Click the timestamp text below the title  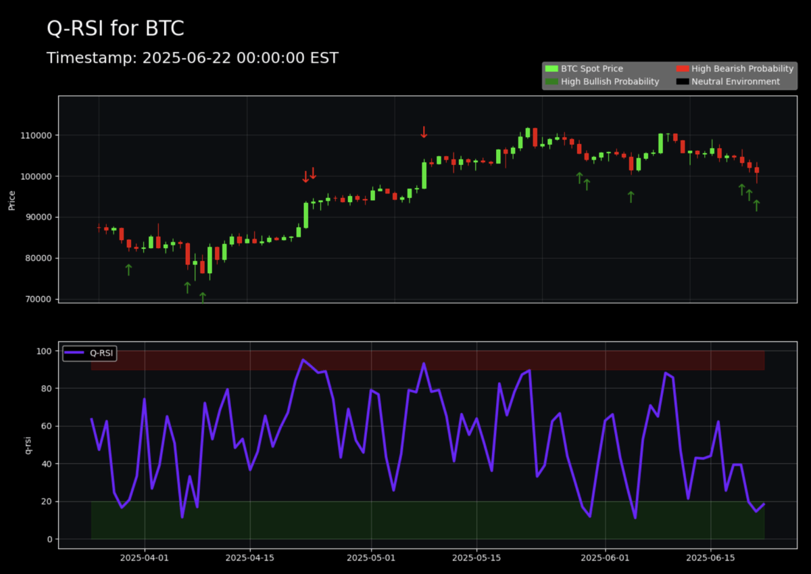click(x=192, y=58)
